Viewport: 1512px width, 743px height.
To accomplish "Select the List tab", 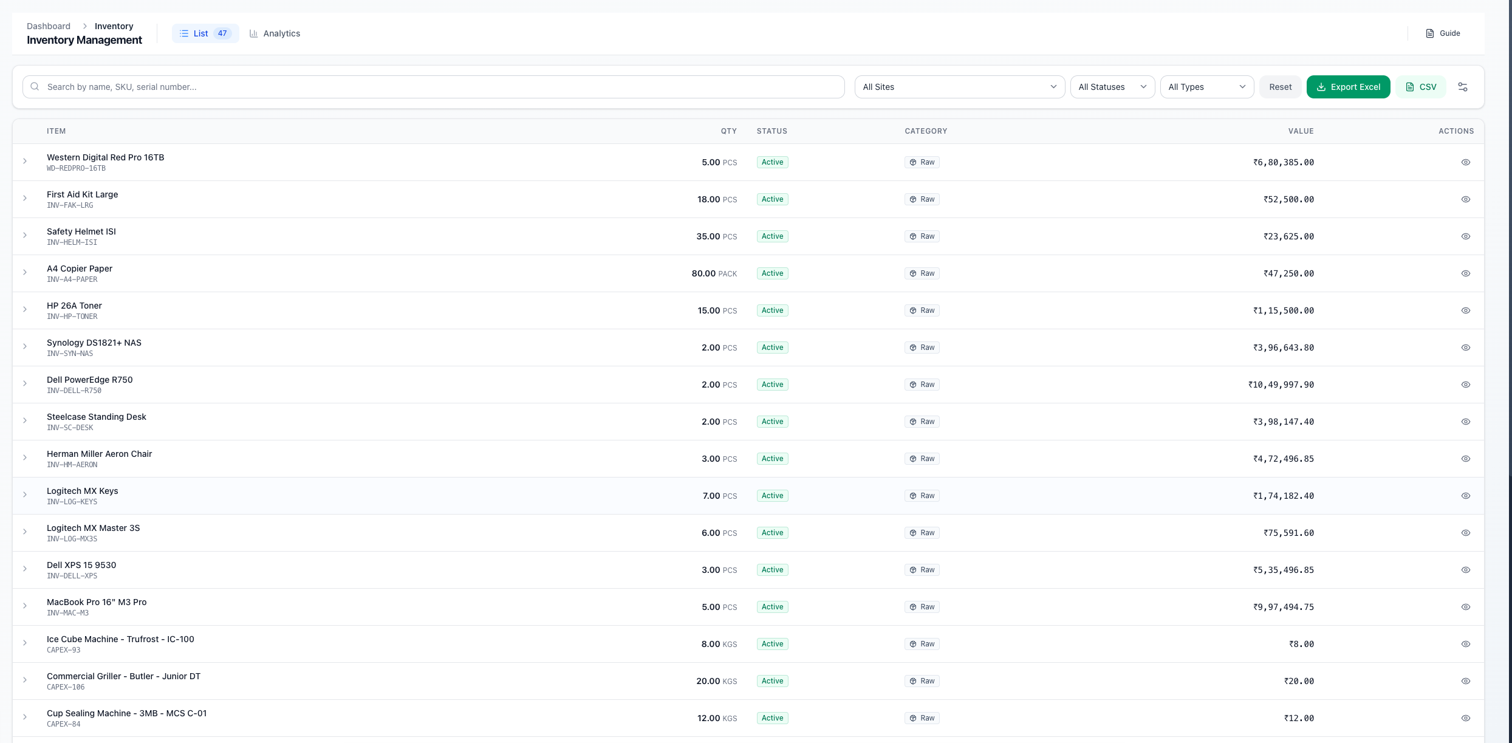I will (205, 33).
